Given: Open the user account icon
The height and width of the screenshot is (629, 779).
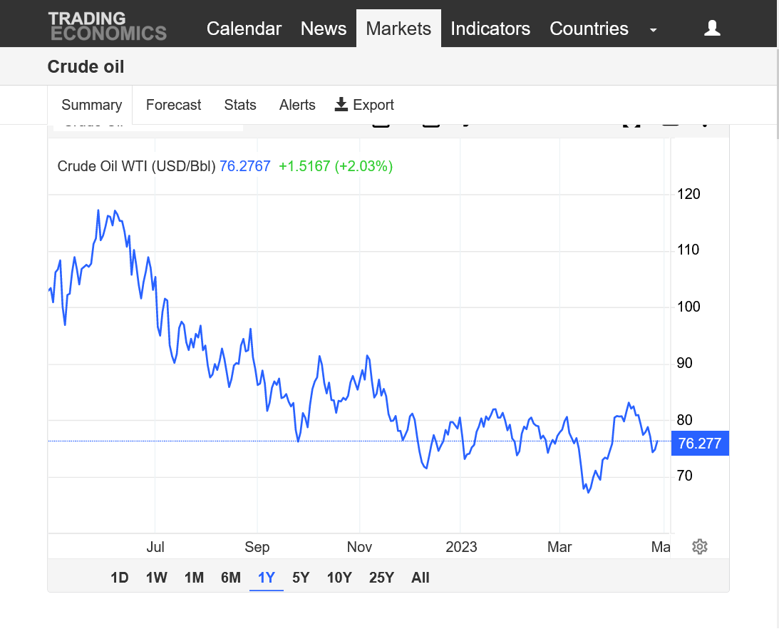Looking at the screenshot, I should (712, 28).
